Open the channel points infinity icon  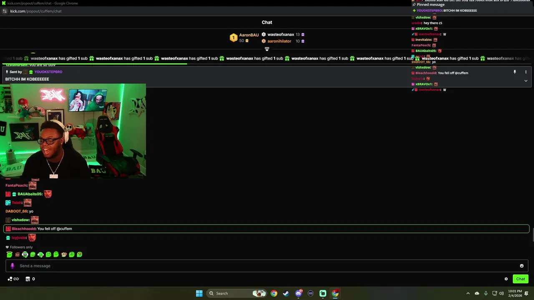point(13,279)
